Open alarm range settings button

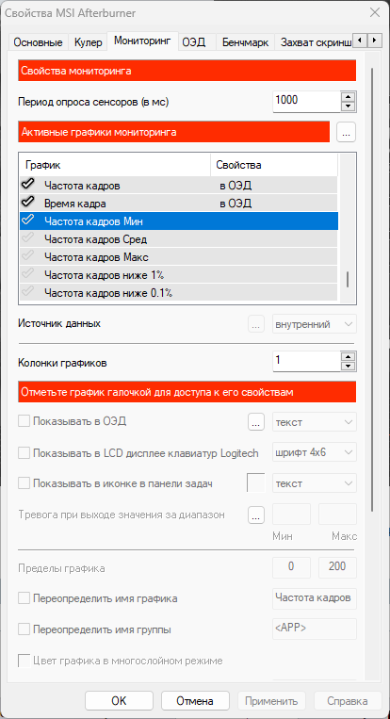point(256,515)
